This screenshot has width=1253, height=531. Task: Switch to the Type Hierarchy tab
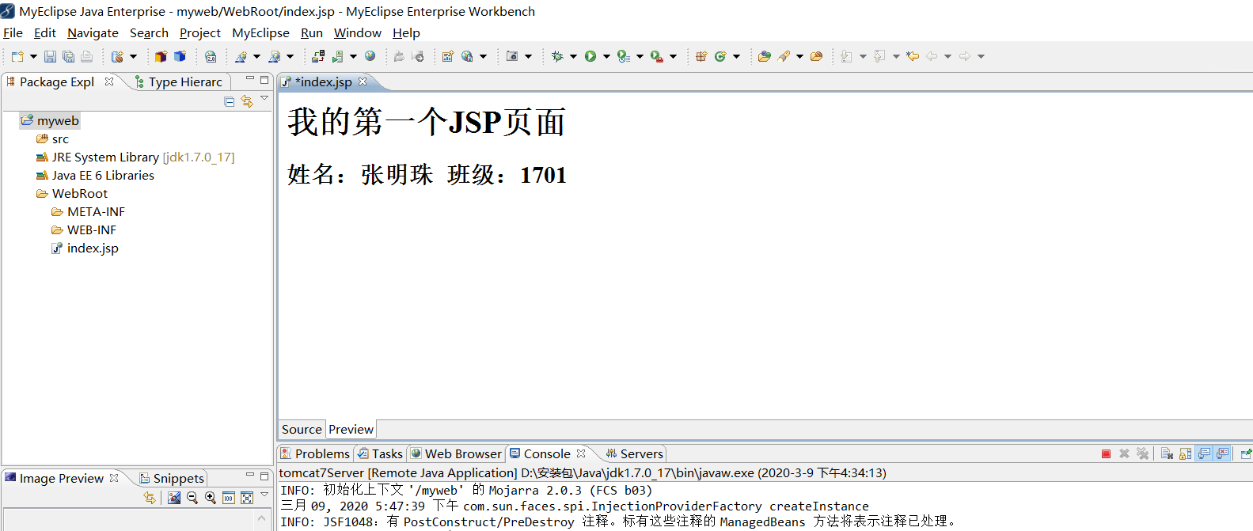pyautogui.click(x=179, y=82)
